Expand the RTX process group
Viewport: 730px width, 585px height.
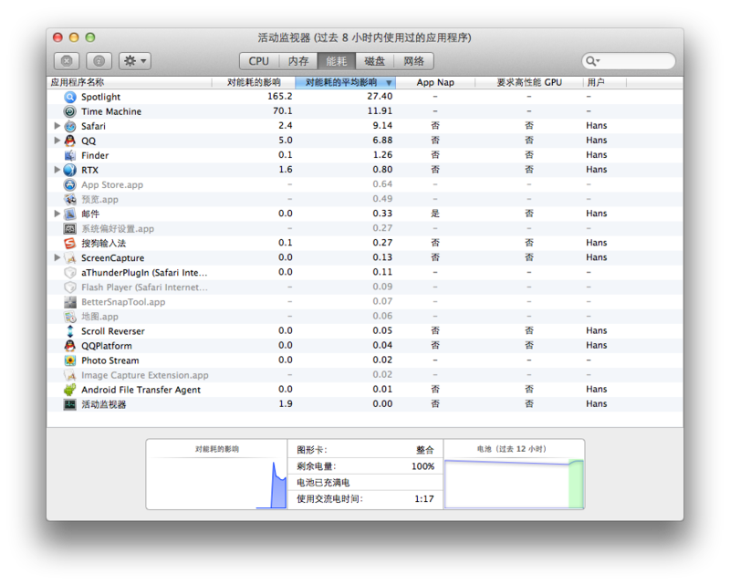coord(57,170)
